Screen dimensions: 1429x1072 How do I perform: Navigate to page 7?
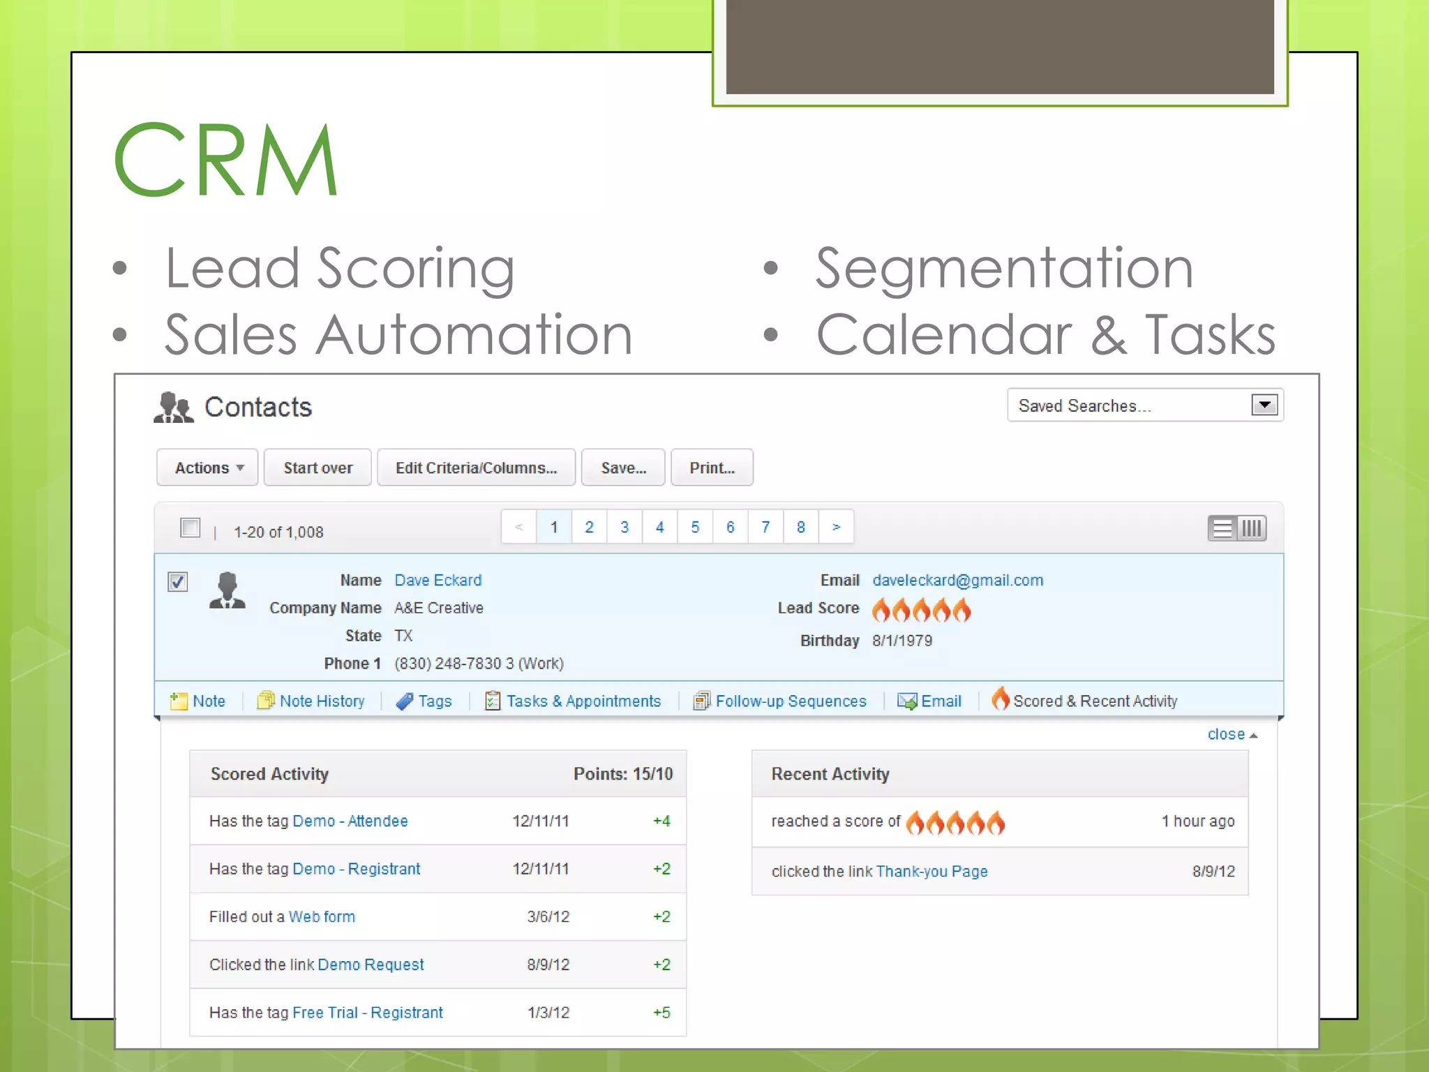(x=765, y=527)
